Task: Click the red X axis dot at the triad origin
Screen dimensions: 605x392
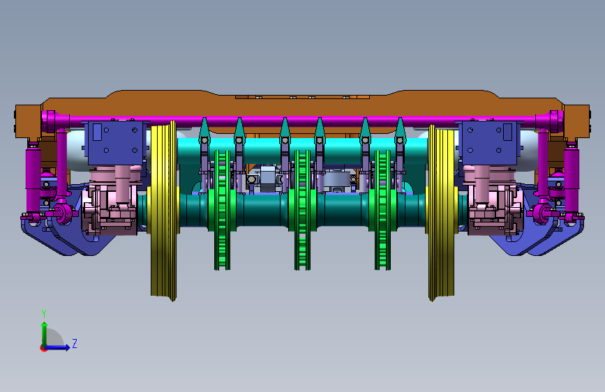Action: pos(43,348)
